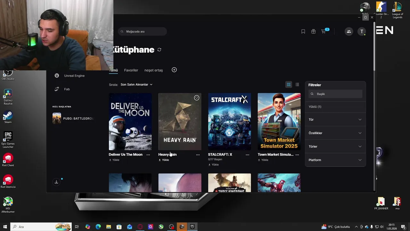Open Deliver Us The Moon options menu
410x231 pixels.
click(148, 155)
